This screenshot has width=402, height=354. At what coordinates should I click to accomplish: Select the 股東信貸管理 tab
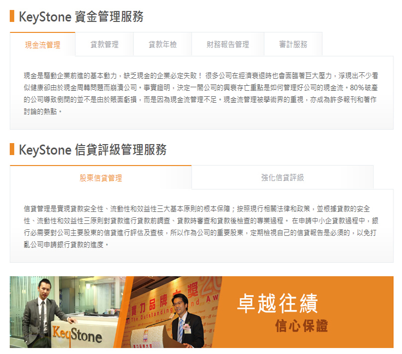tap(101, 177)
